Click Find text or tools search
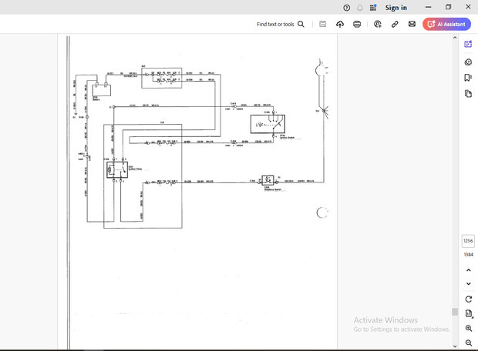This screenshot has width=478, height=351. (275, 24)
